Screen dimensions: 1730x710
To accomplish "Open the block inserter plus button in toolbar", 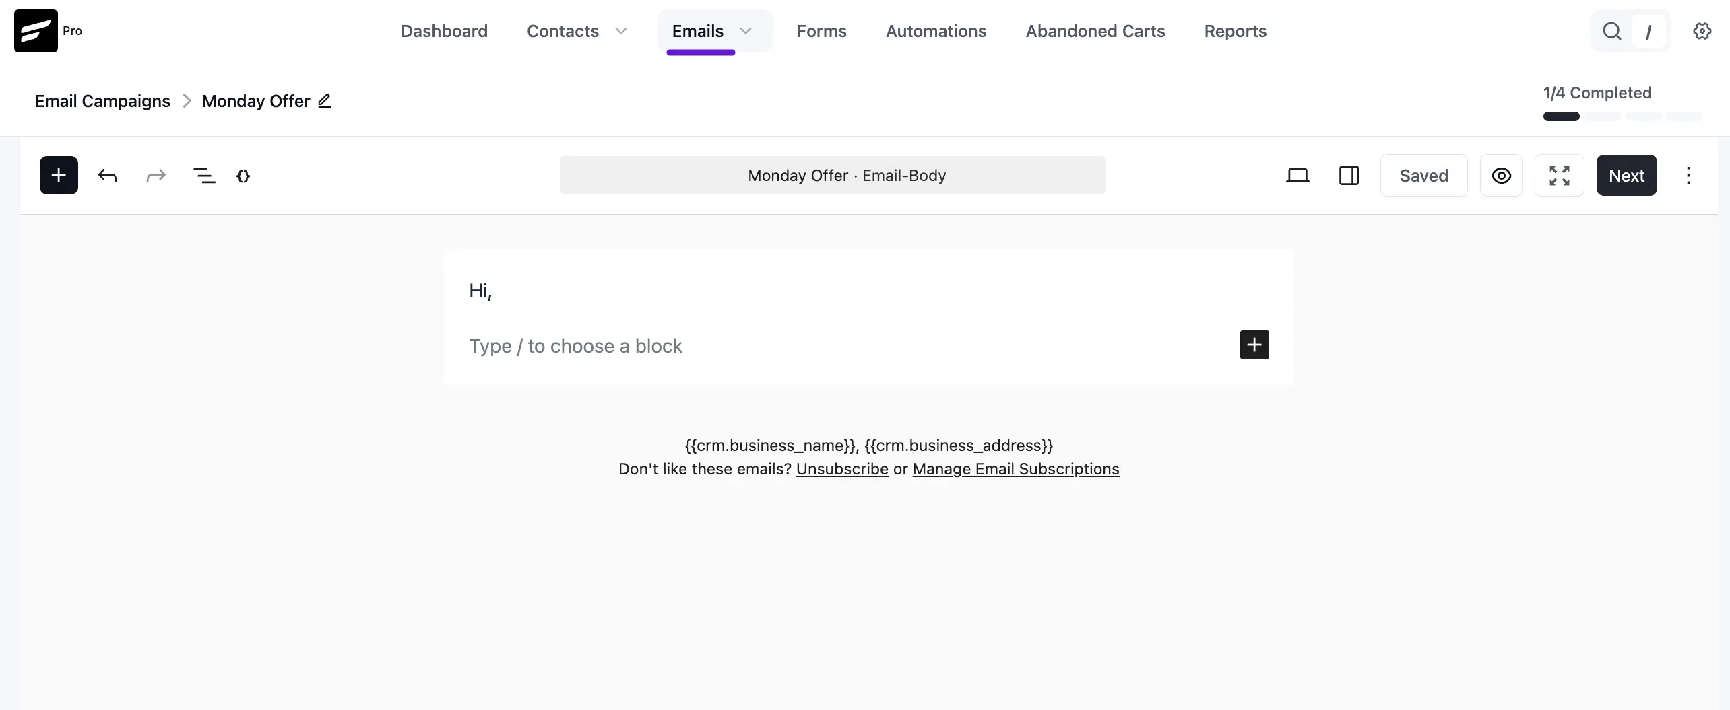I will [59, 176].
